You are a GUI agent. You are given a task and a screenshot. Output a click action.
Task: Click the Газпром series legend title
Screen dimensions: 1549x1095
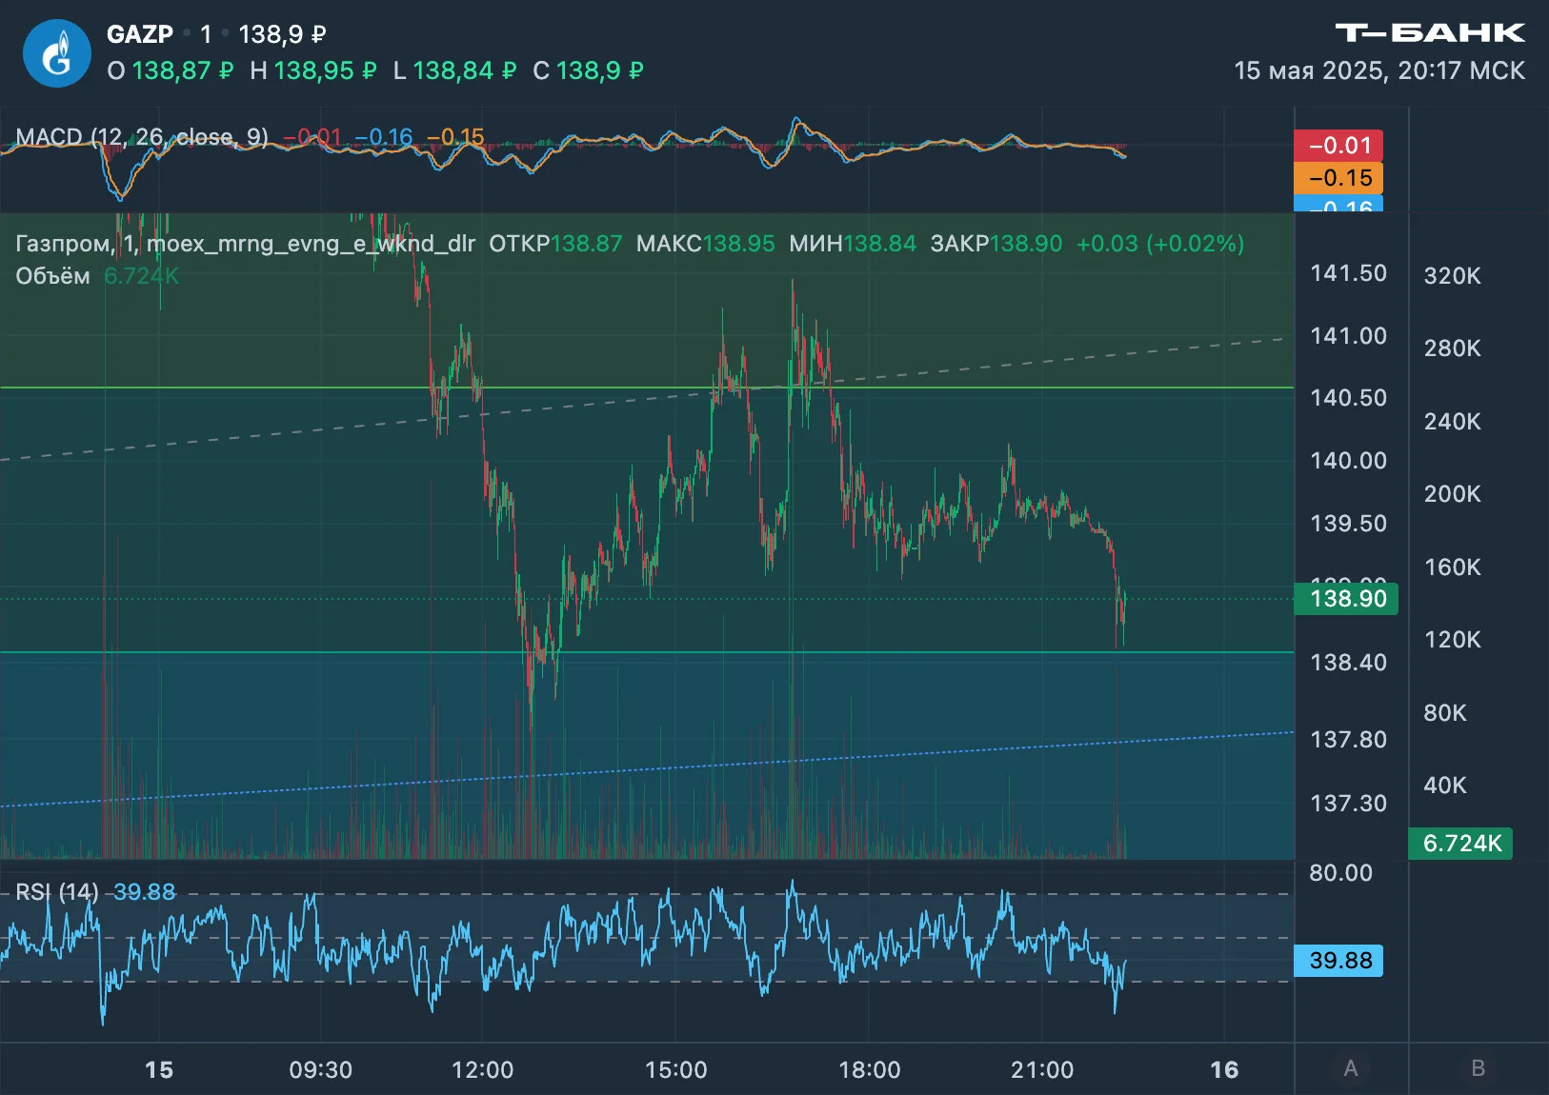click(x=246, y=244)
